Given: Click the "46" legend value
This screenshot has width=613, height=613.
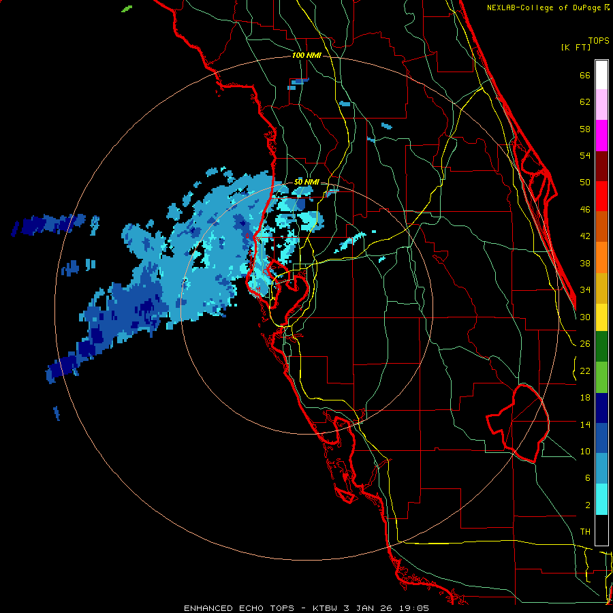Looking at the screenshot, I should pos(585,210).
